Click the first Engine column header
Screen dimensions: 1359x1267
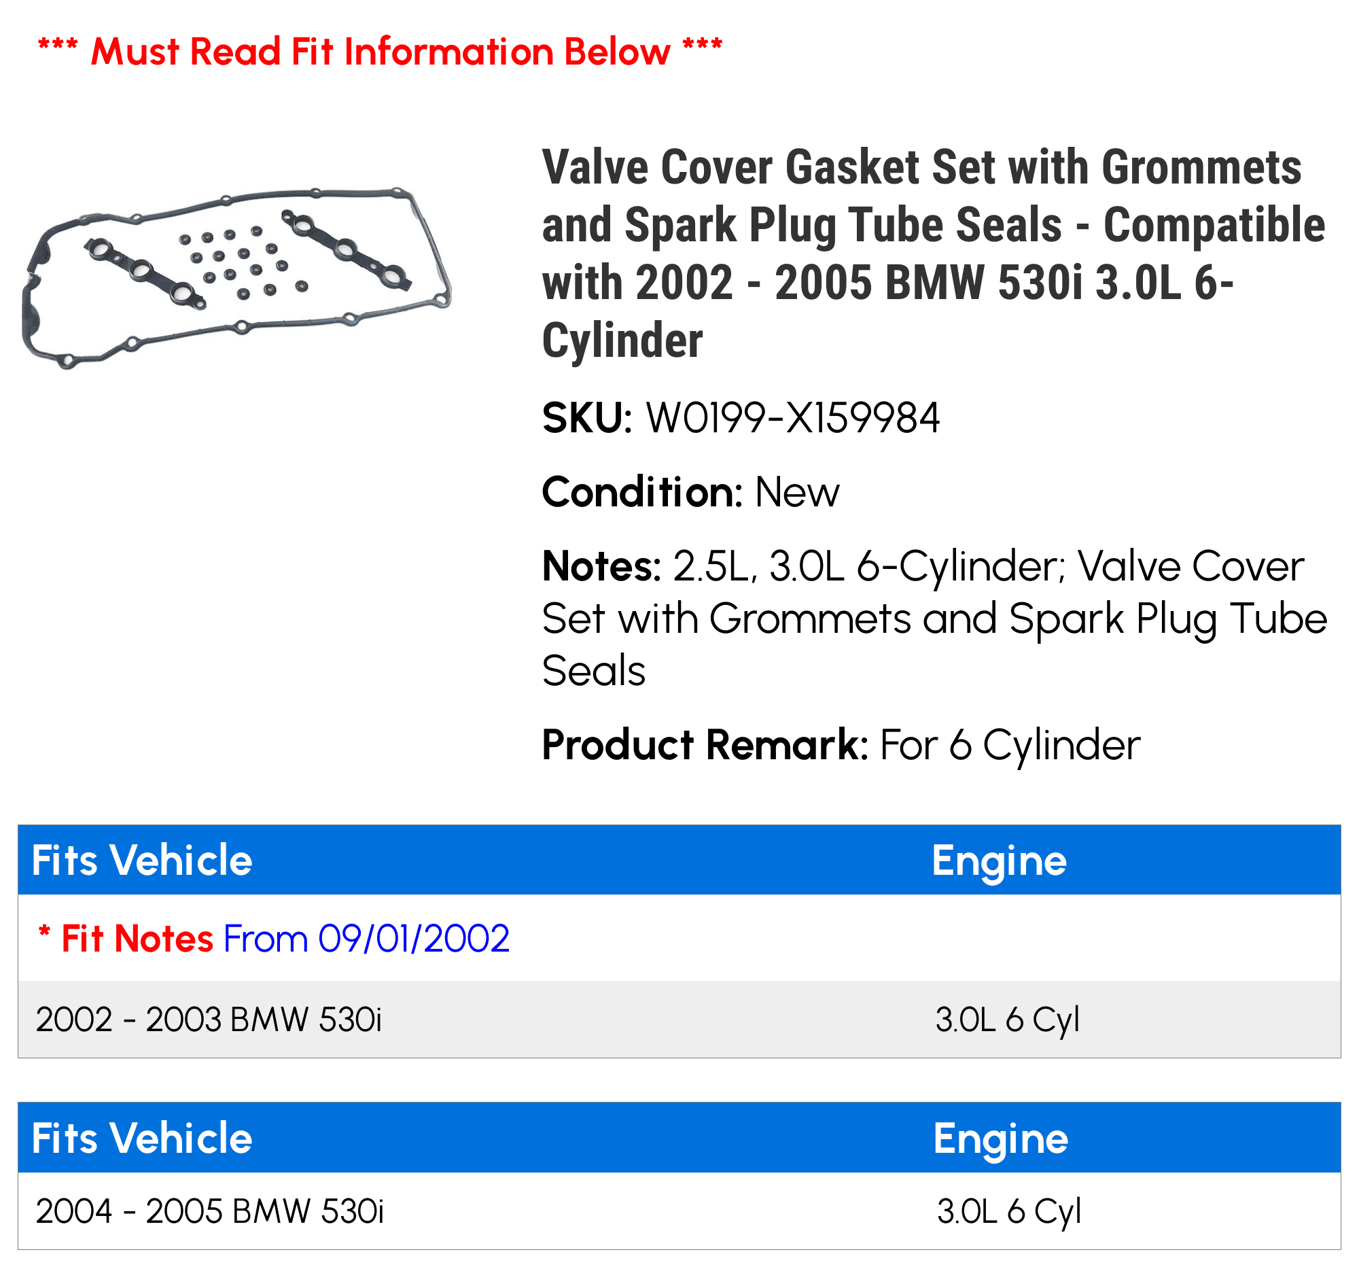(x=999, y=861)
